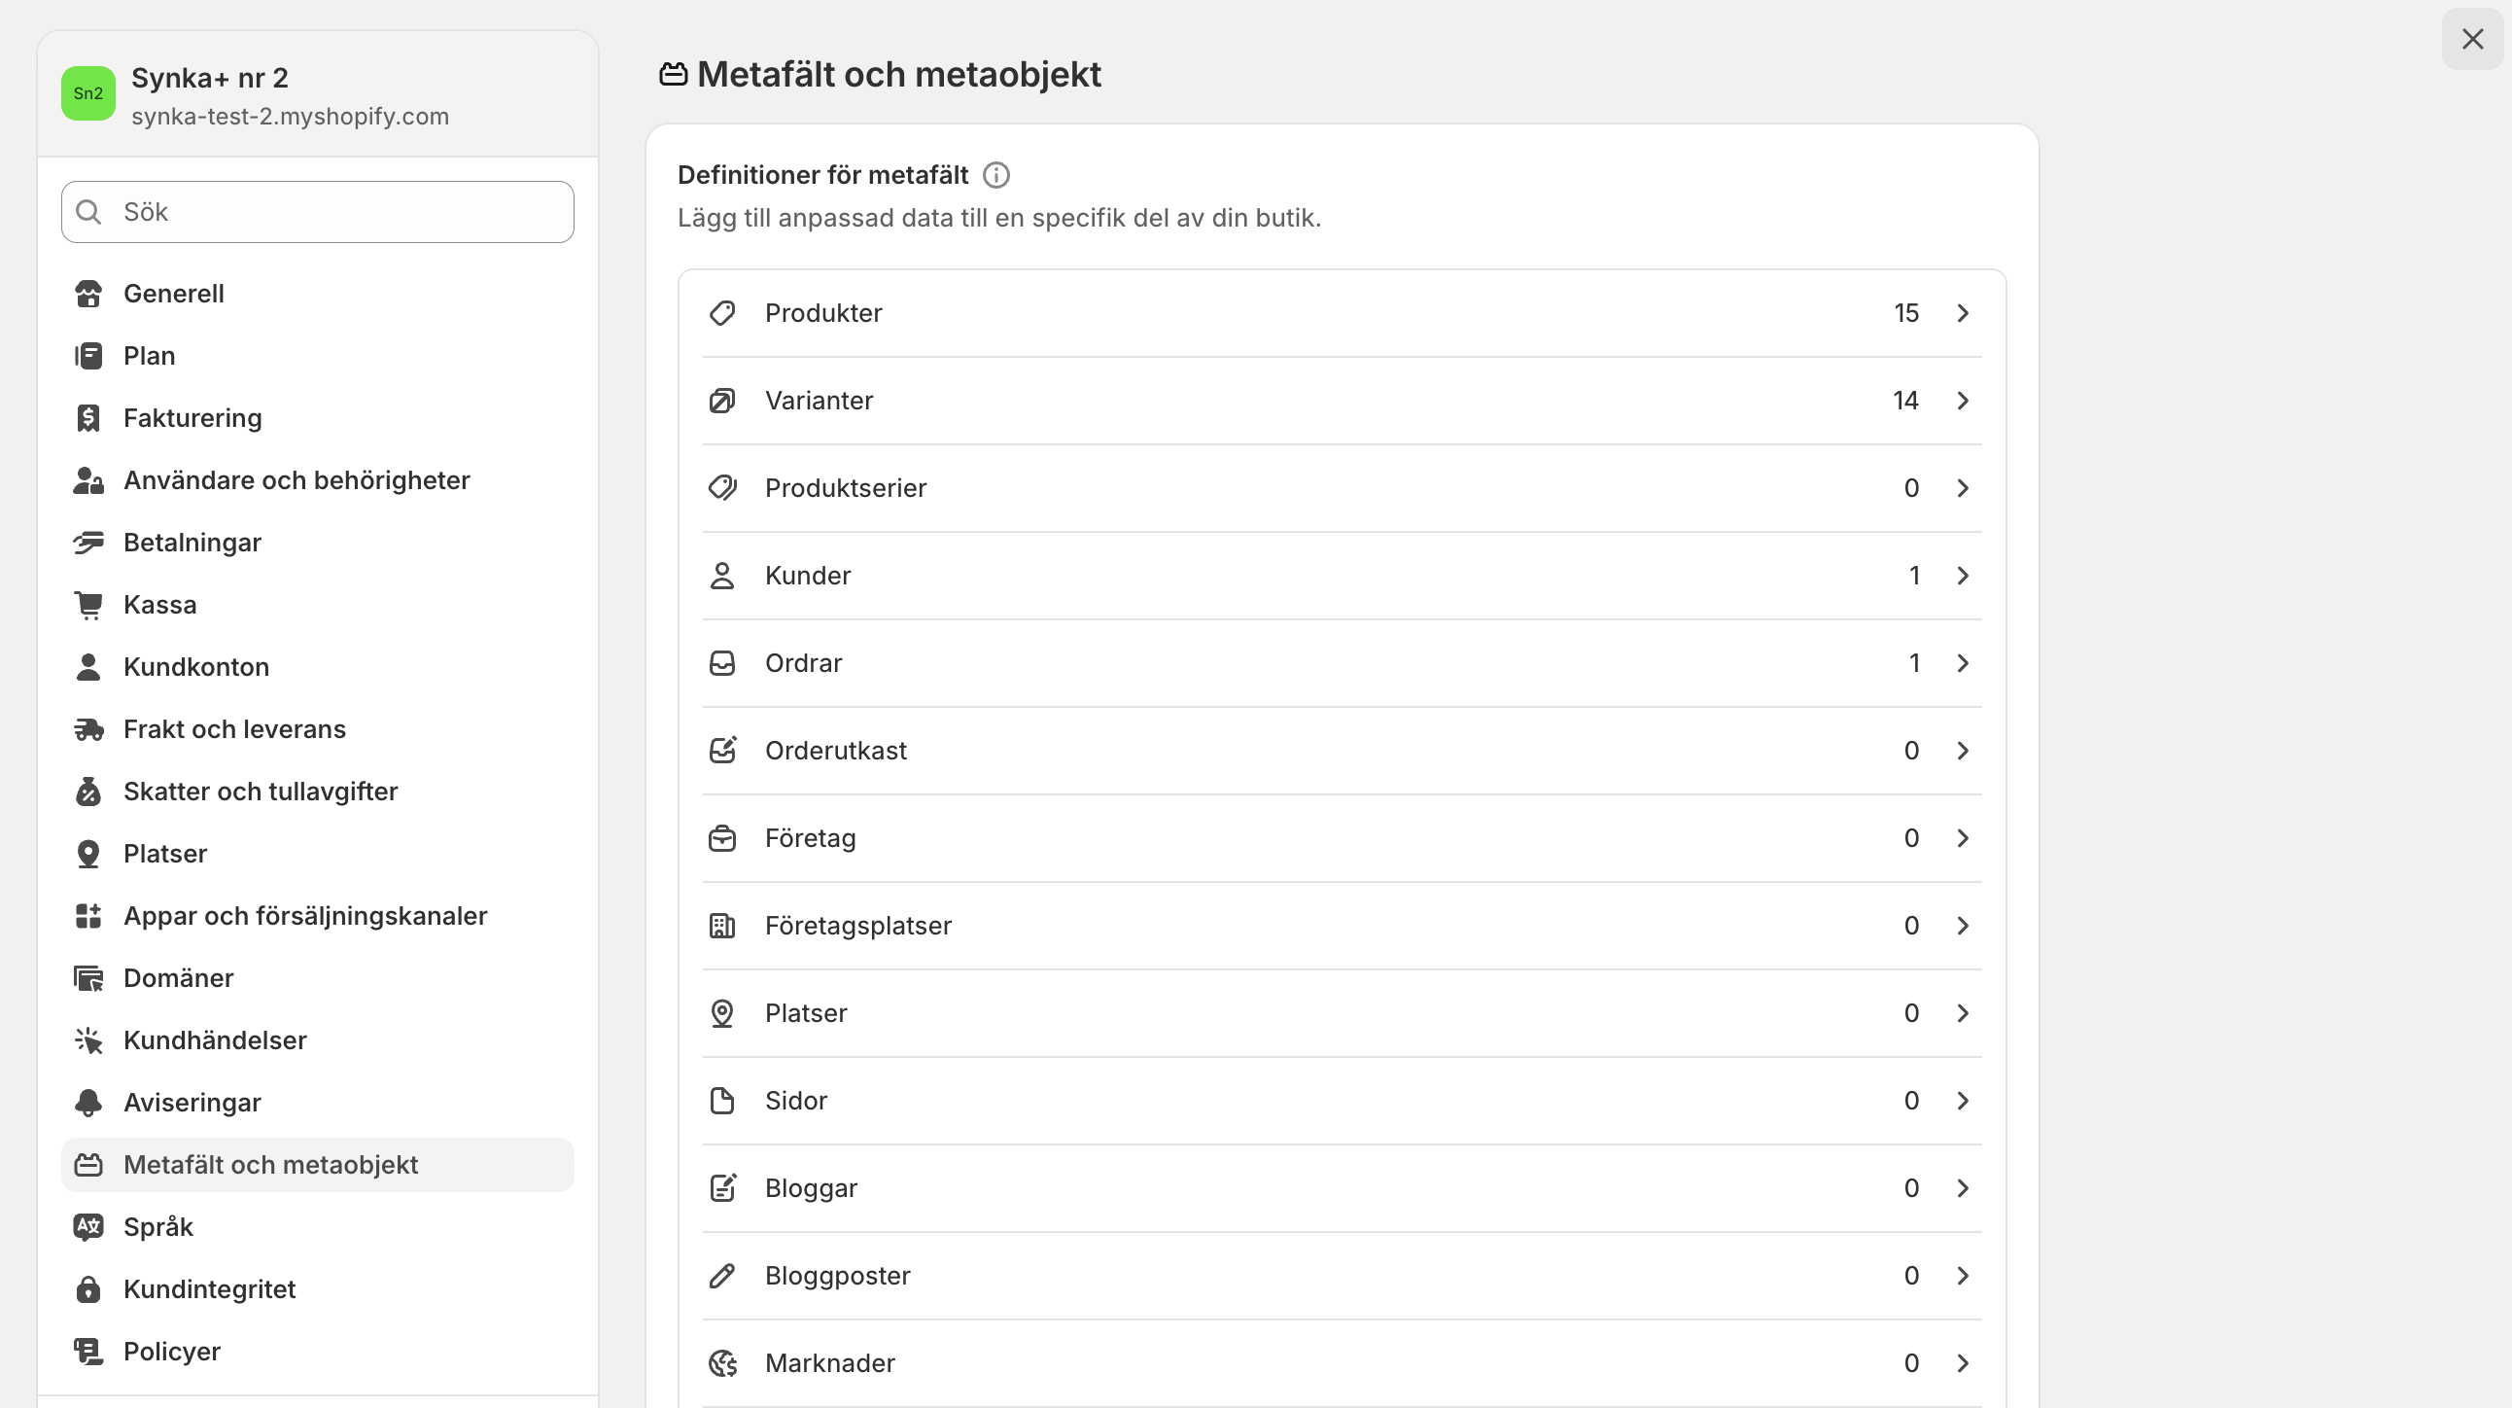Click the Produkter tag icon
Viewport: 2512px width, 1408px height.
pos(722,313)
